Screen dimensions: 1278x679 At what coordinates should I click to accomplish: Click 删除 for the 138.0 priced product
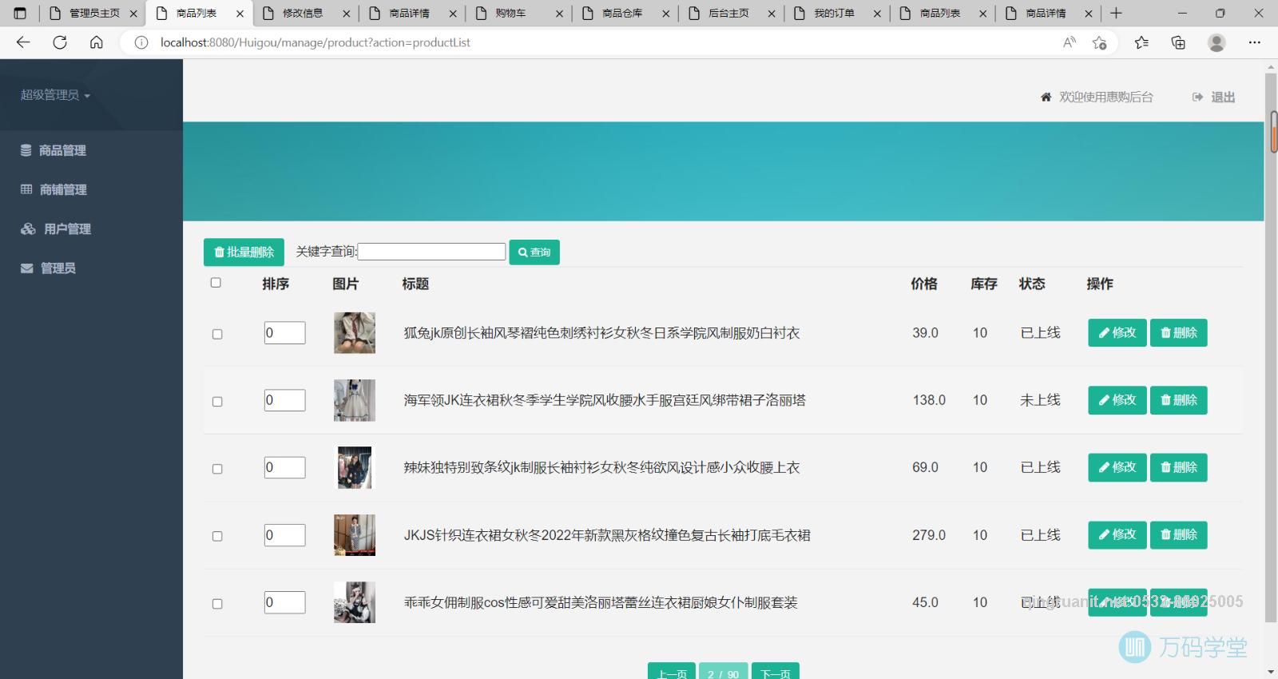pos(1179,400)
